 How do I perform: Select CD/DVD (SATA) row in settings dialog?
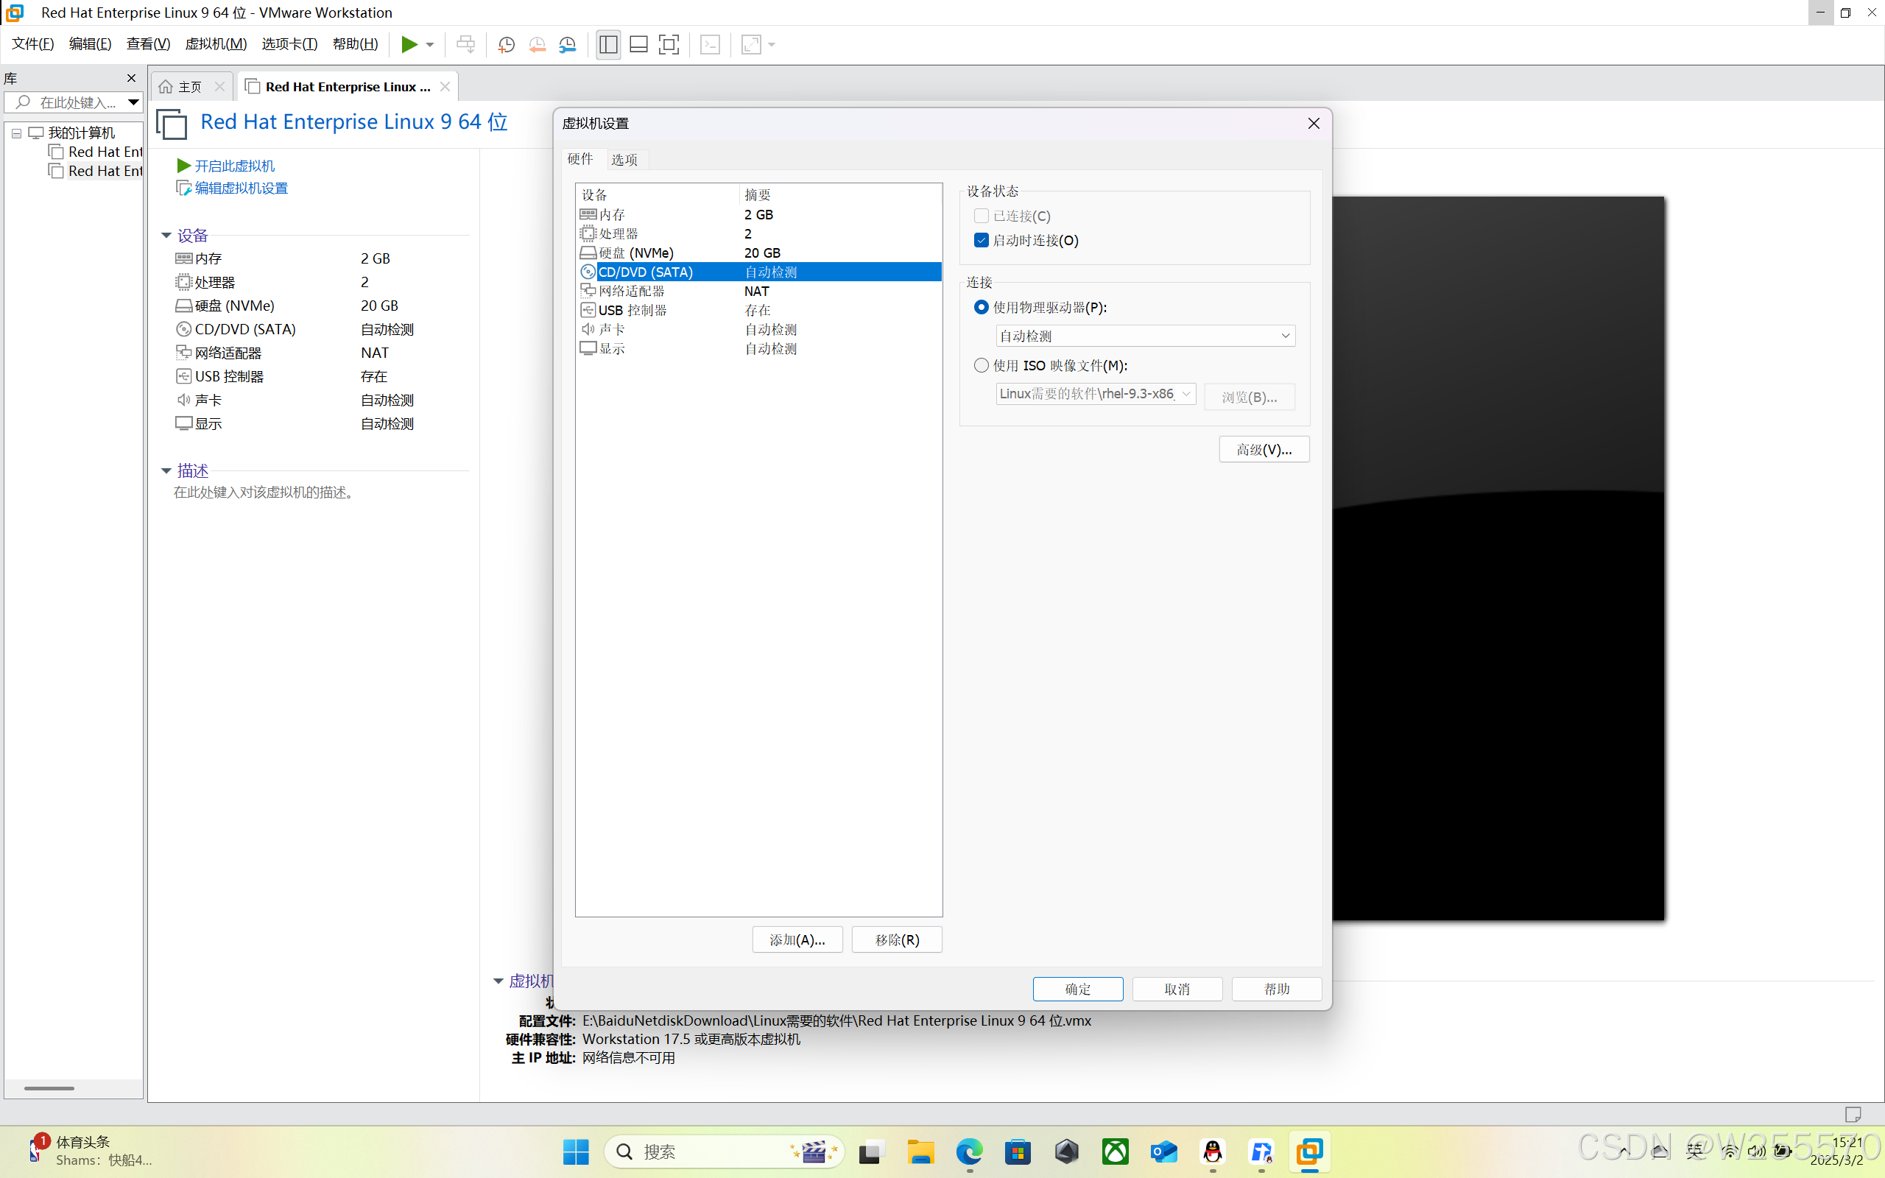tap(758, 272)
